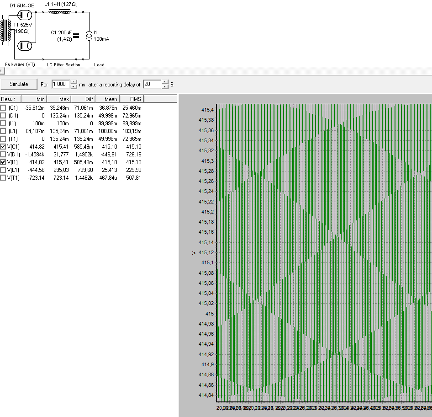432x417 pixels.
Task: Check the V(T1) trace checkbox
Action: click(3, 178)
